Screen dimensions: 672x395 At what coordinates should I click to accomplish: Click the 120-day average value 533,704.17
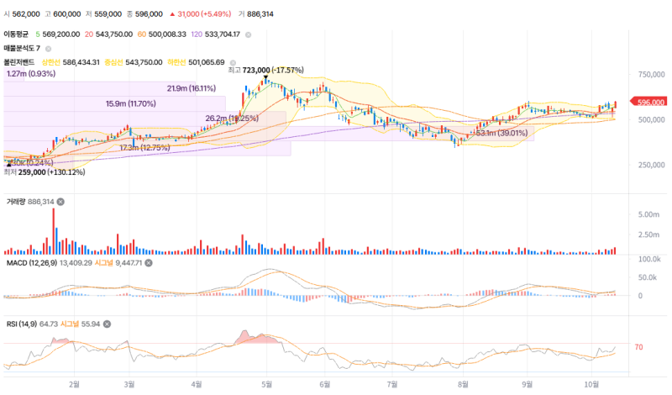(222, 34)
